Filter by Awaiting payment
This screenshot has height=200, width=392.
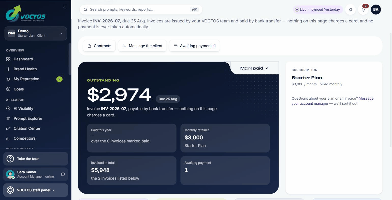[195, 46]
